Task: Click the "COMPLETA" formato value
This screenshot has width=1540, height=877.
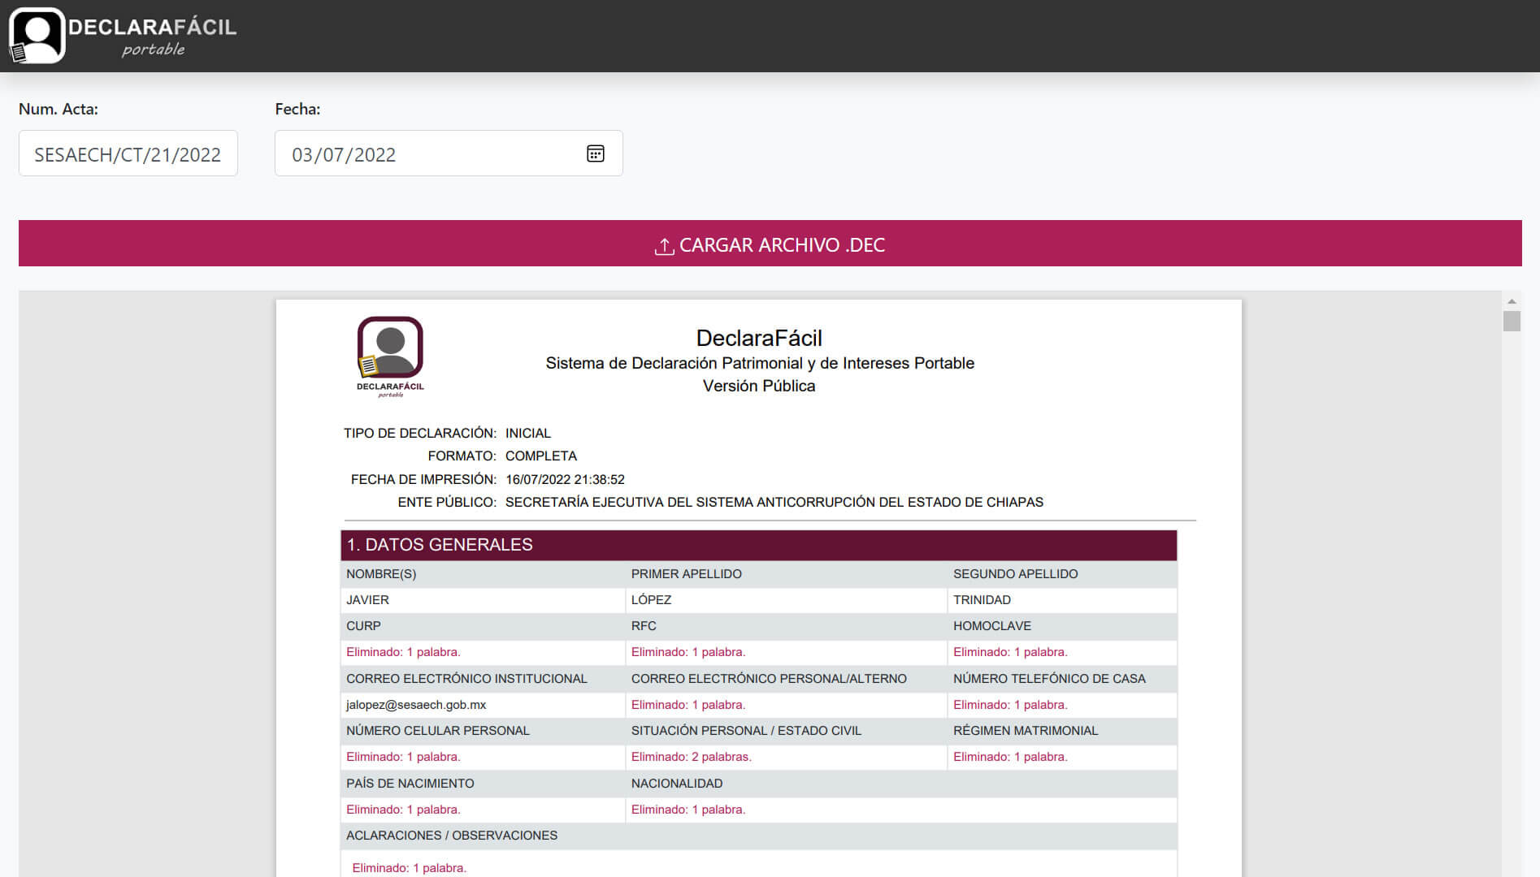Action: [x=540, y=456]
